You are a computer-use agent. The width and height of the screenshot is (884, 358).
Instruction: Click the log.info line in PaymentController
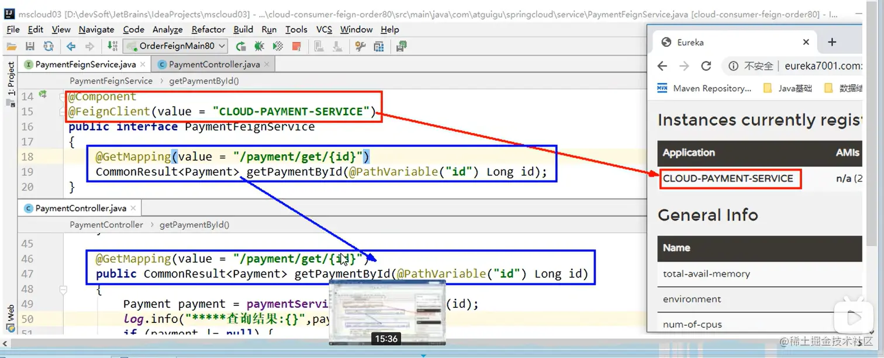coord(227,319)
